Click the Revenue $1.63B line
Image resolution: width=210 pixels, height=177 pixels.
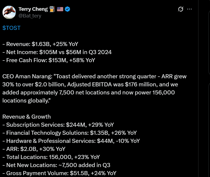[x=40, y=44]
